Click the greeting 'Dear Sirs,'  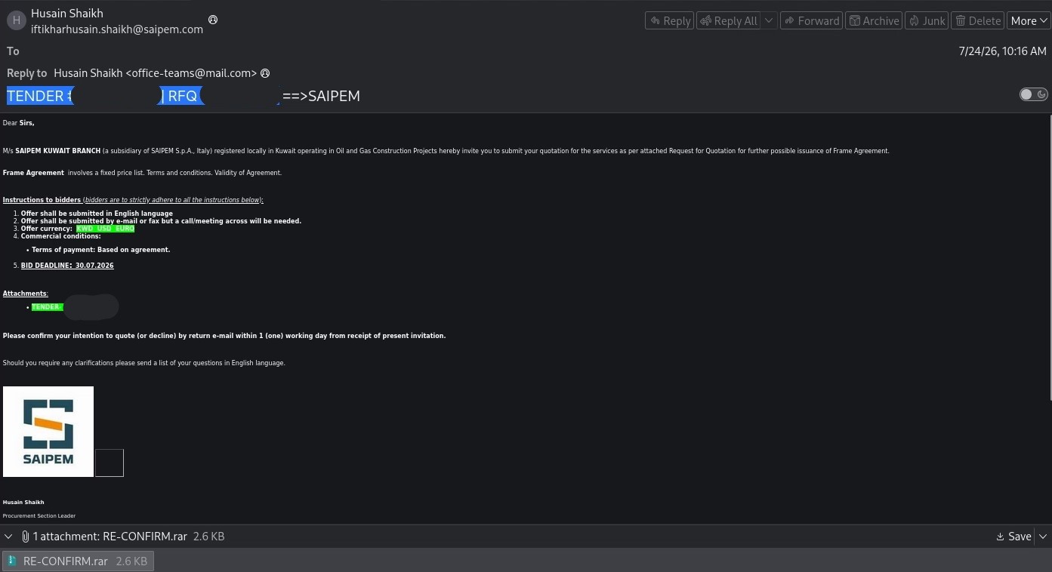coord(19,122)
